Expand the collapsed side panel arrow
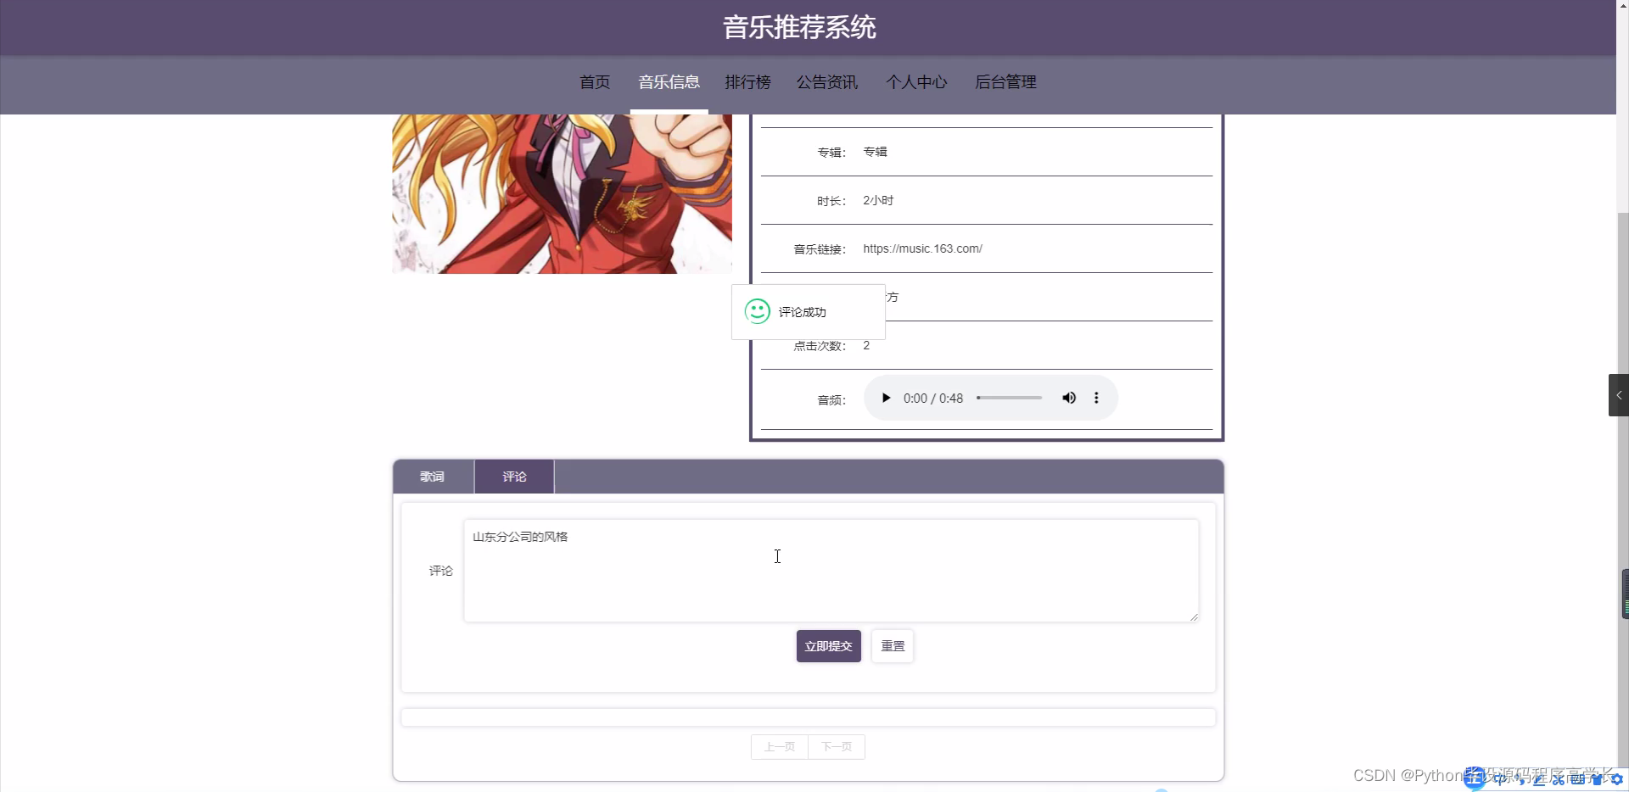The height and width of the screenshot is (792, 1629). tap(1619, 395)
